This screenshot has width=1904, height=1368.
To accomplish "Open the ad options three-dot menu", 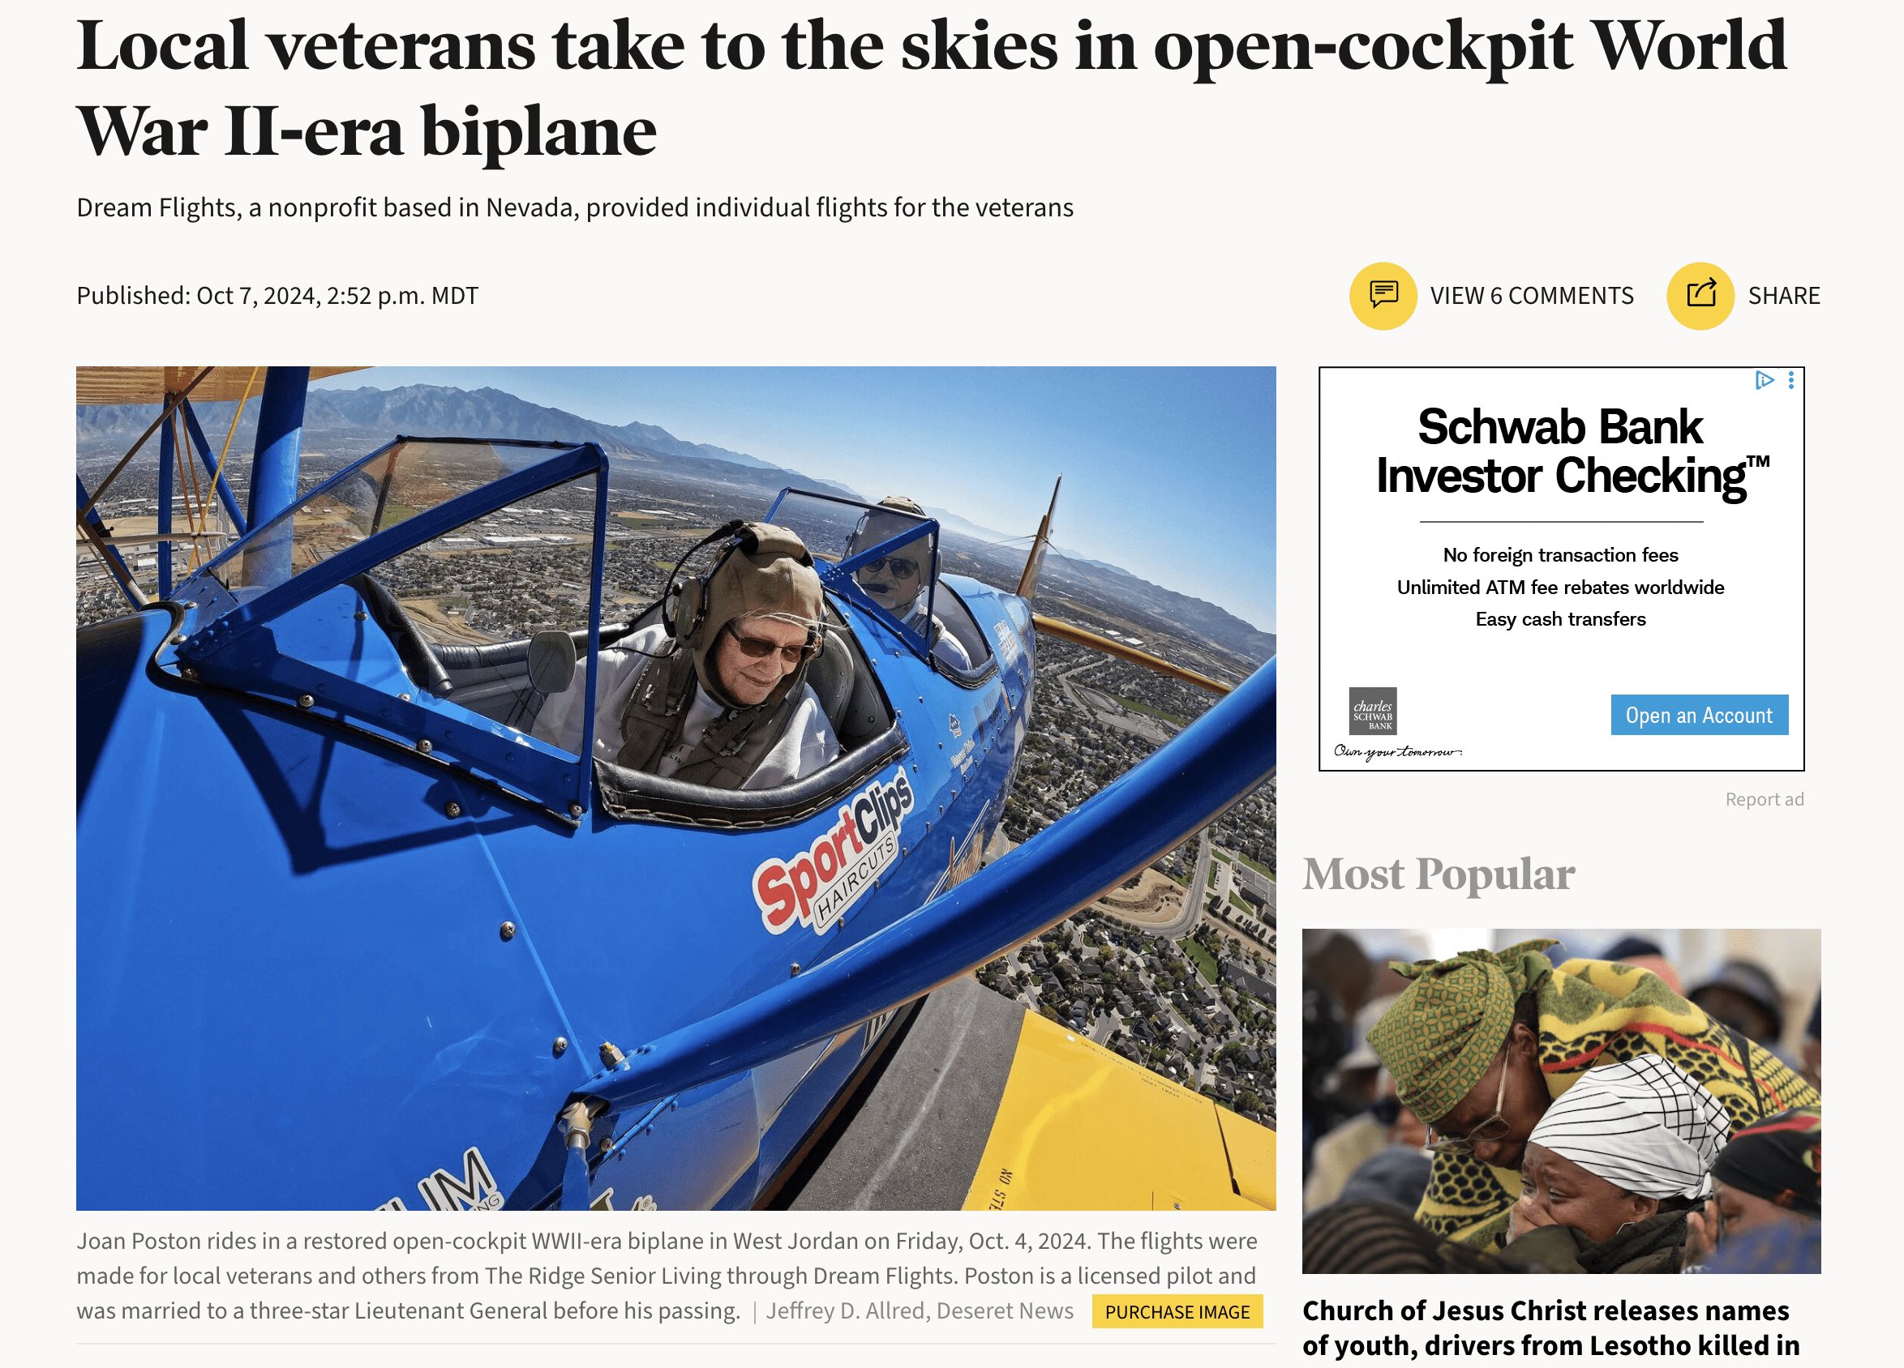I will point(1790,380).
